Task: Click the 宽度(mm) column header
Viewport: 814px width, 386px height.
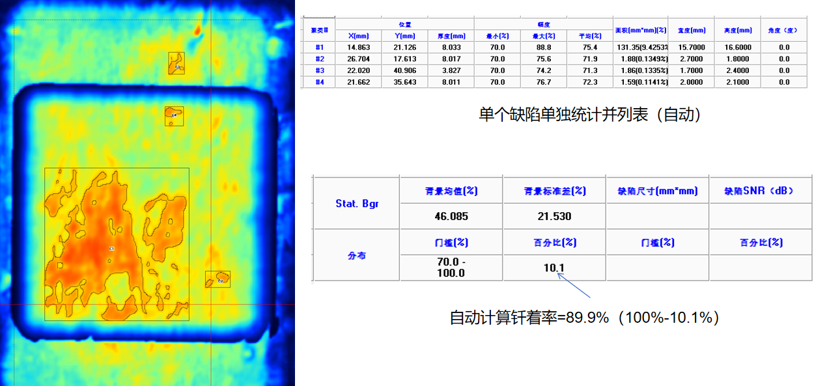Action: point(691,30)
